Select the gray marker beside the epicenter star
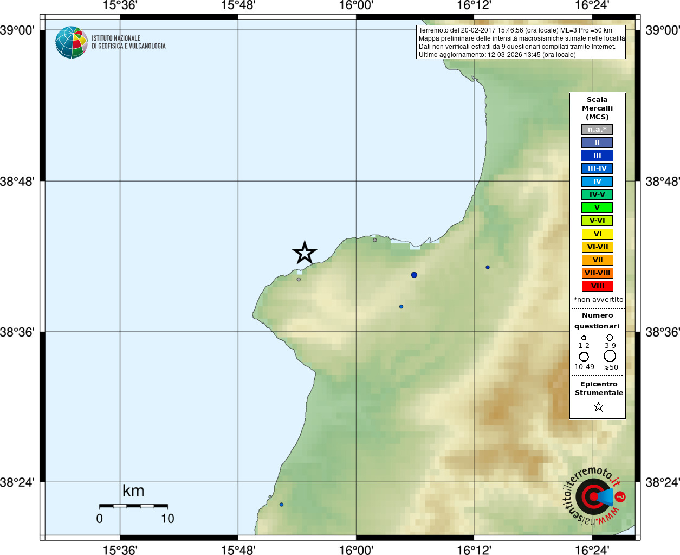This screenshot has width=680, height=555. (x=299, y=279)
